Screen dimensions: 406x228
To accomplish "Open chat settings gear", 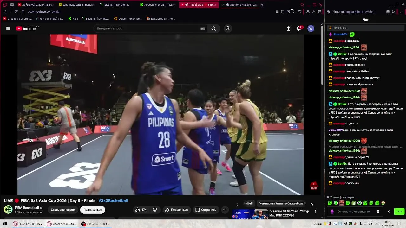I will (389, 212).
